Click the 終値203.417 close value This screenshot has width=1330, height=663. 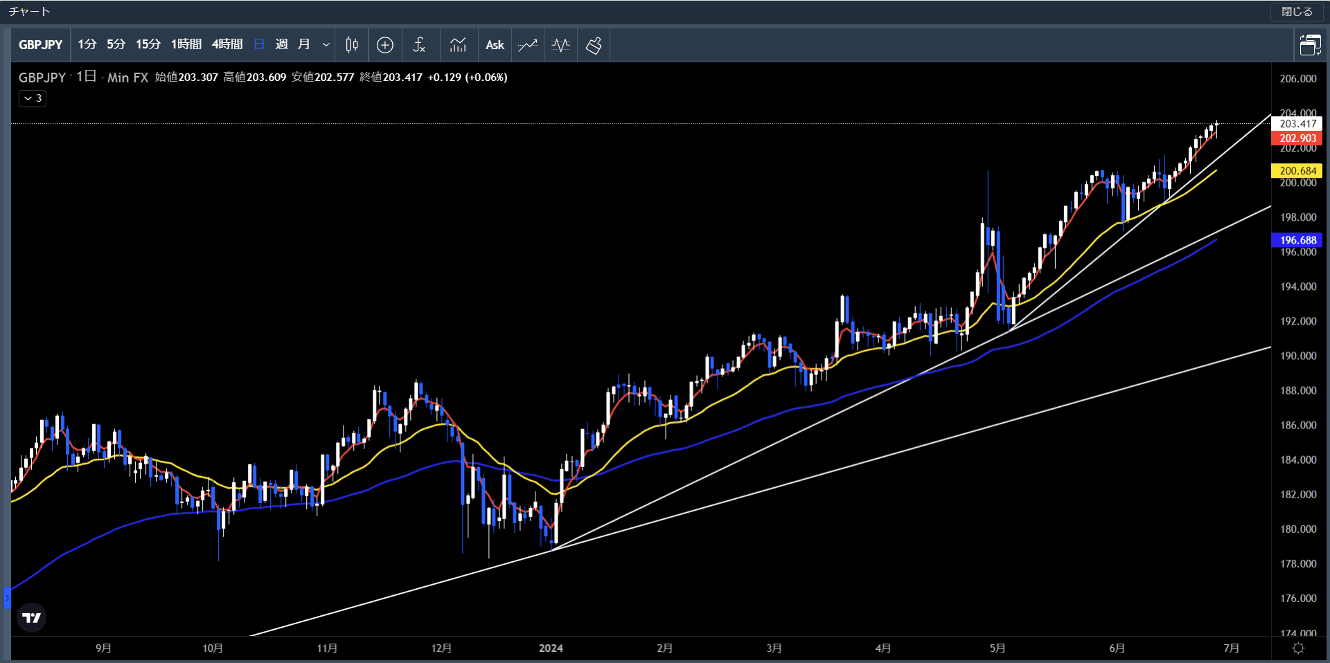tap(391, 78)
